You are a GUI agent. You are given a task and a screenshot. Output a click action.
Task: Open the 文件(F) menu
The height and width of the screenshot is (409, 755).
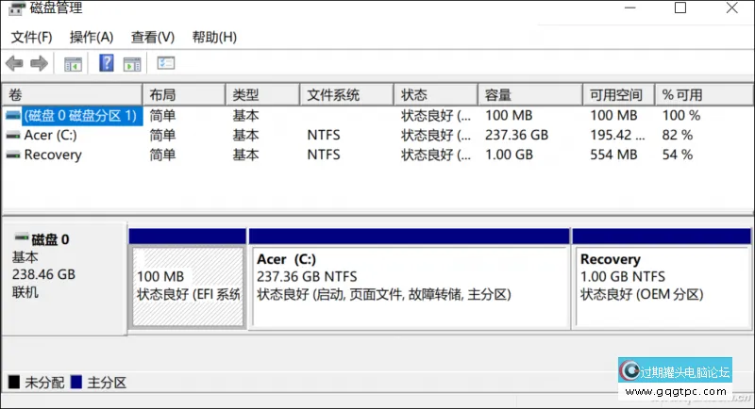pyautogui.click(x=31, y=37)
